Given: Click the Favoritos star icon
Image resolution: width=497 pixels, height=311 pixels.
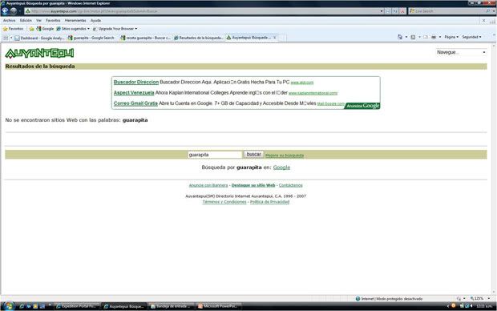Looking at the screenshot, I should 5,29.
